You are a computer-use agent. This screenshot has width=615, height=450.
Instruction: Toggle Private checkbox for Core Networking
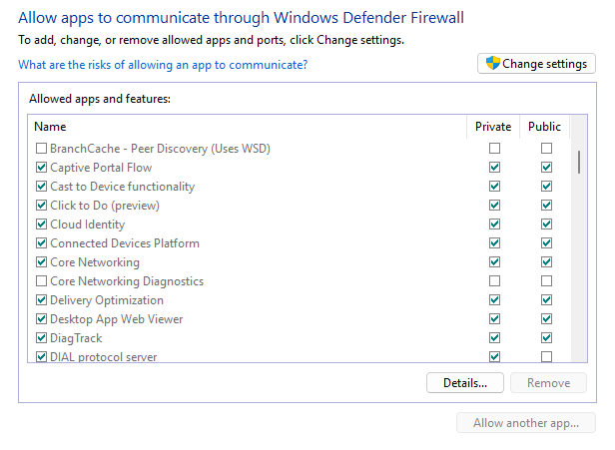494,261
